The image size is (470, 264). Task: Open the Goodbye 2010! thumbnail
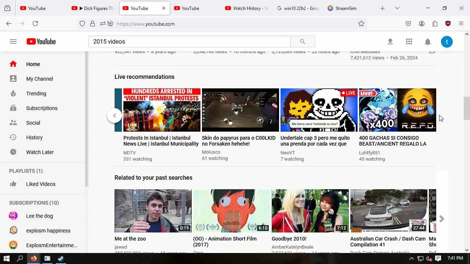[310, 211]
